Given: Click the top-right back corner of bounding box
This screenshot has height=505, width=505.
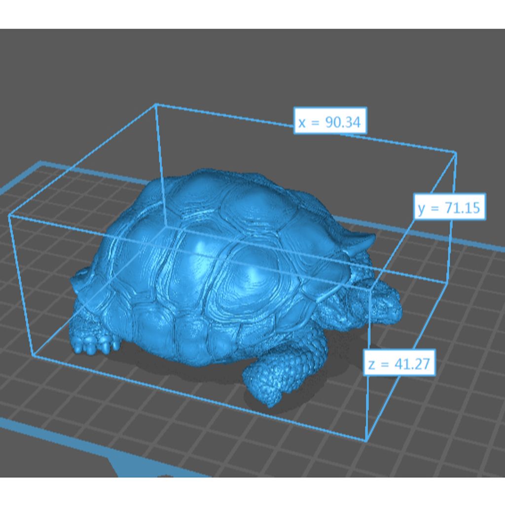Looking at the screenshot, I should click(x=455, y=153).
